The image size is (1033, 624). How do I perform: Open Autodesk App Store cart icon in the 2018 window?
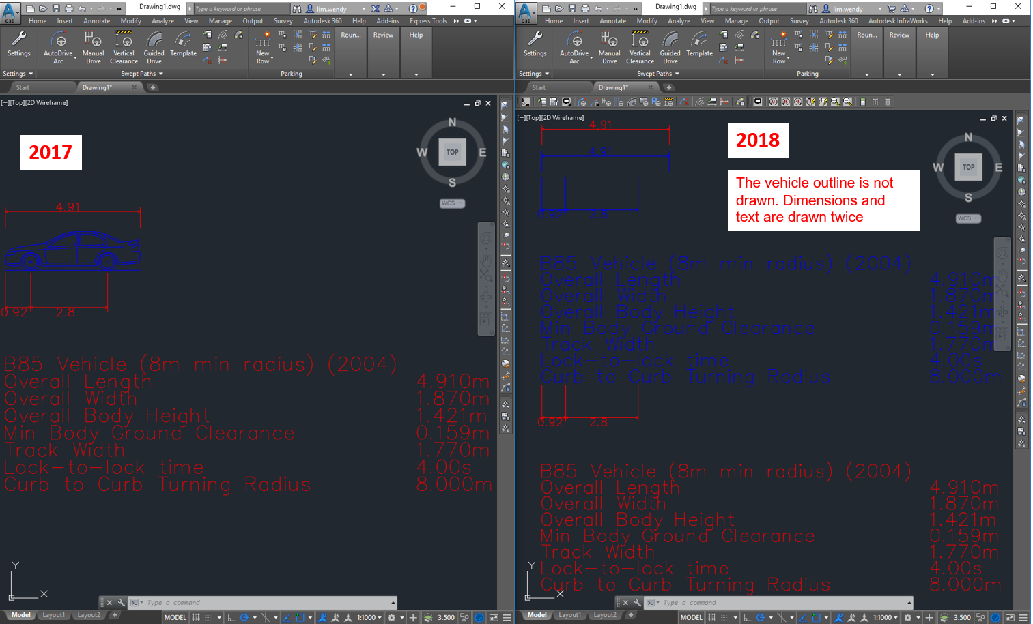pos(892,9)
